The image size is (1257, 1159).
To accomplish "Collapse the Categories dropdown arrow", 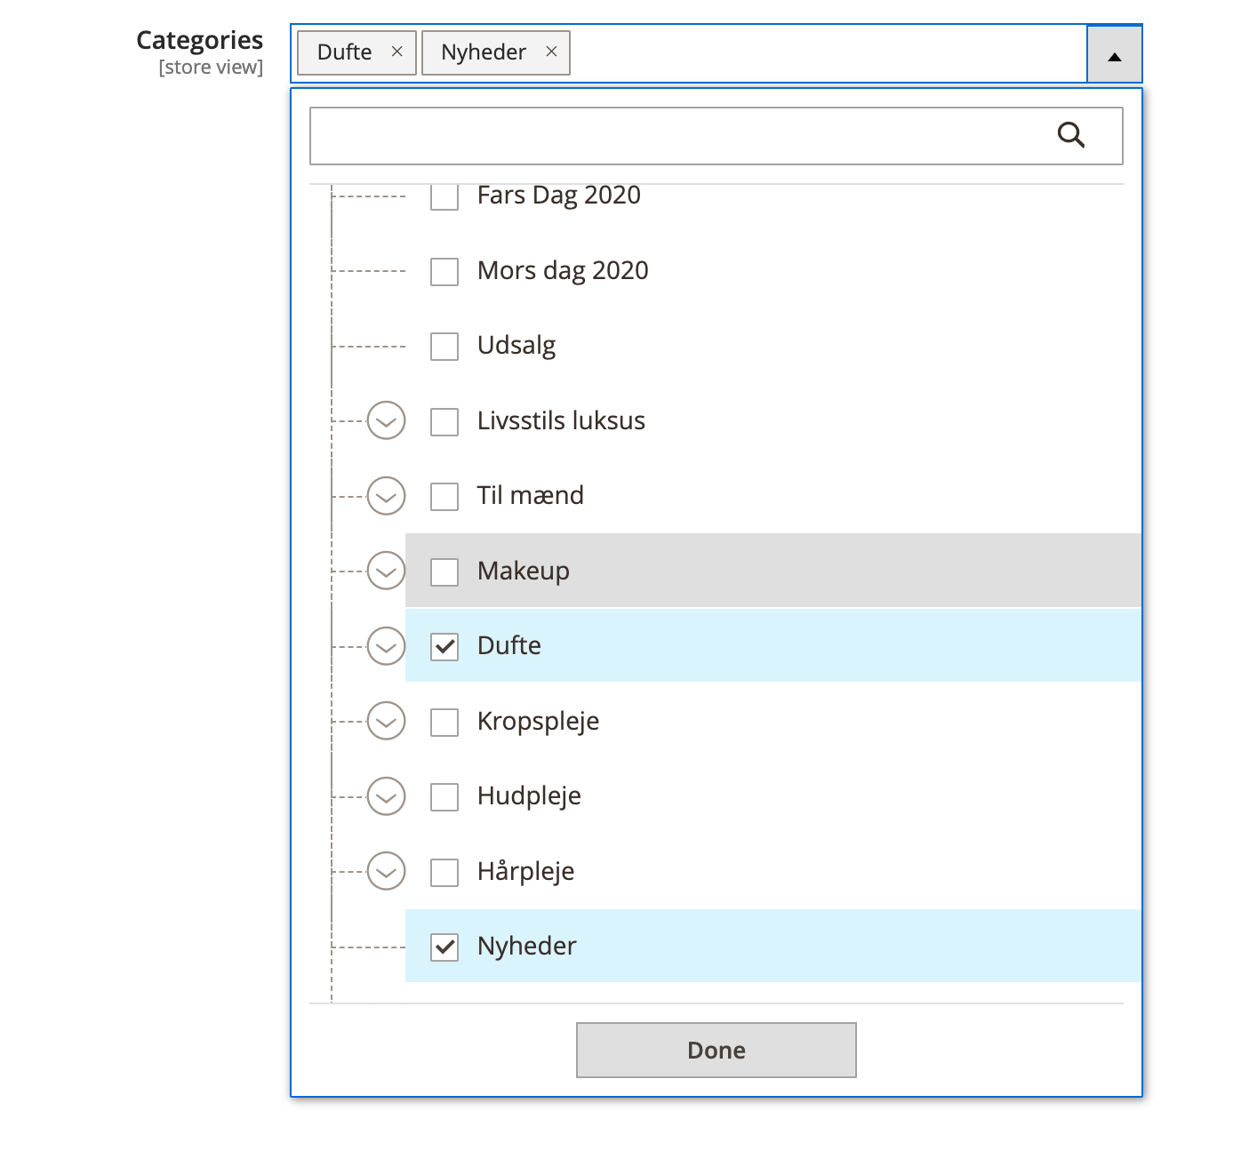I will click(x=1114, y=55).
